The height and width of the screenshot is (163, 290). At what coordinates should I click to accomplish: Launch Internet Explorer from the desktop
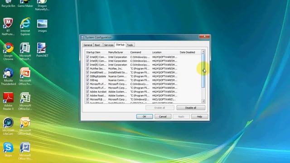coord(25,26)
